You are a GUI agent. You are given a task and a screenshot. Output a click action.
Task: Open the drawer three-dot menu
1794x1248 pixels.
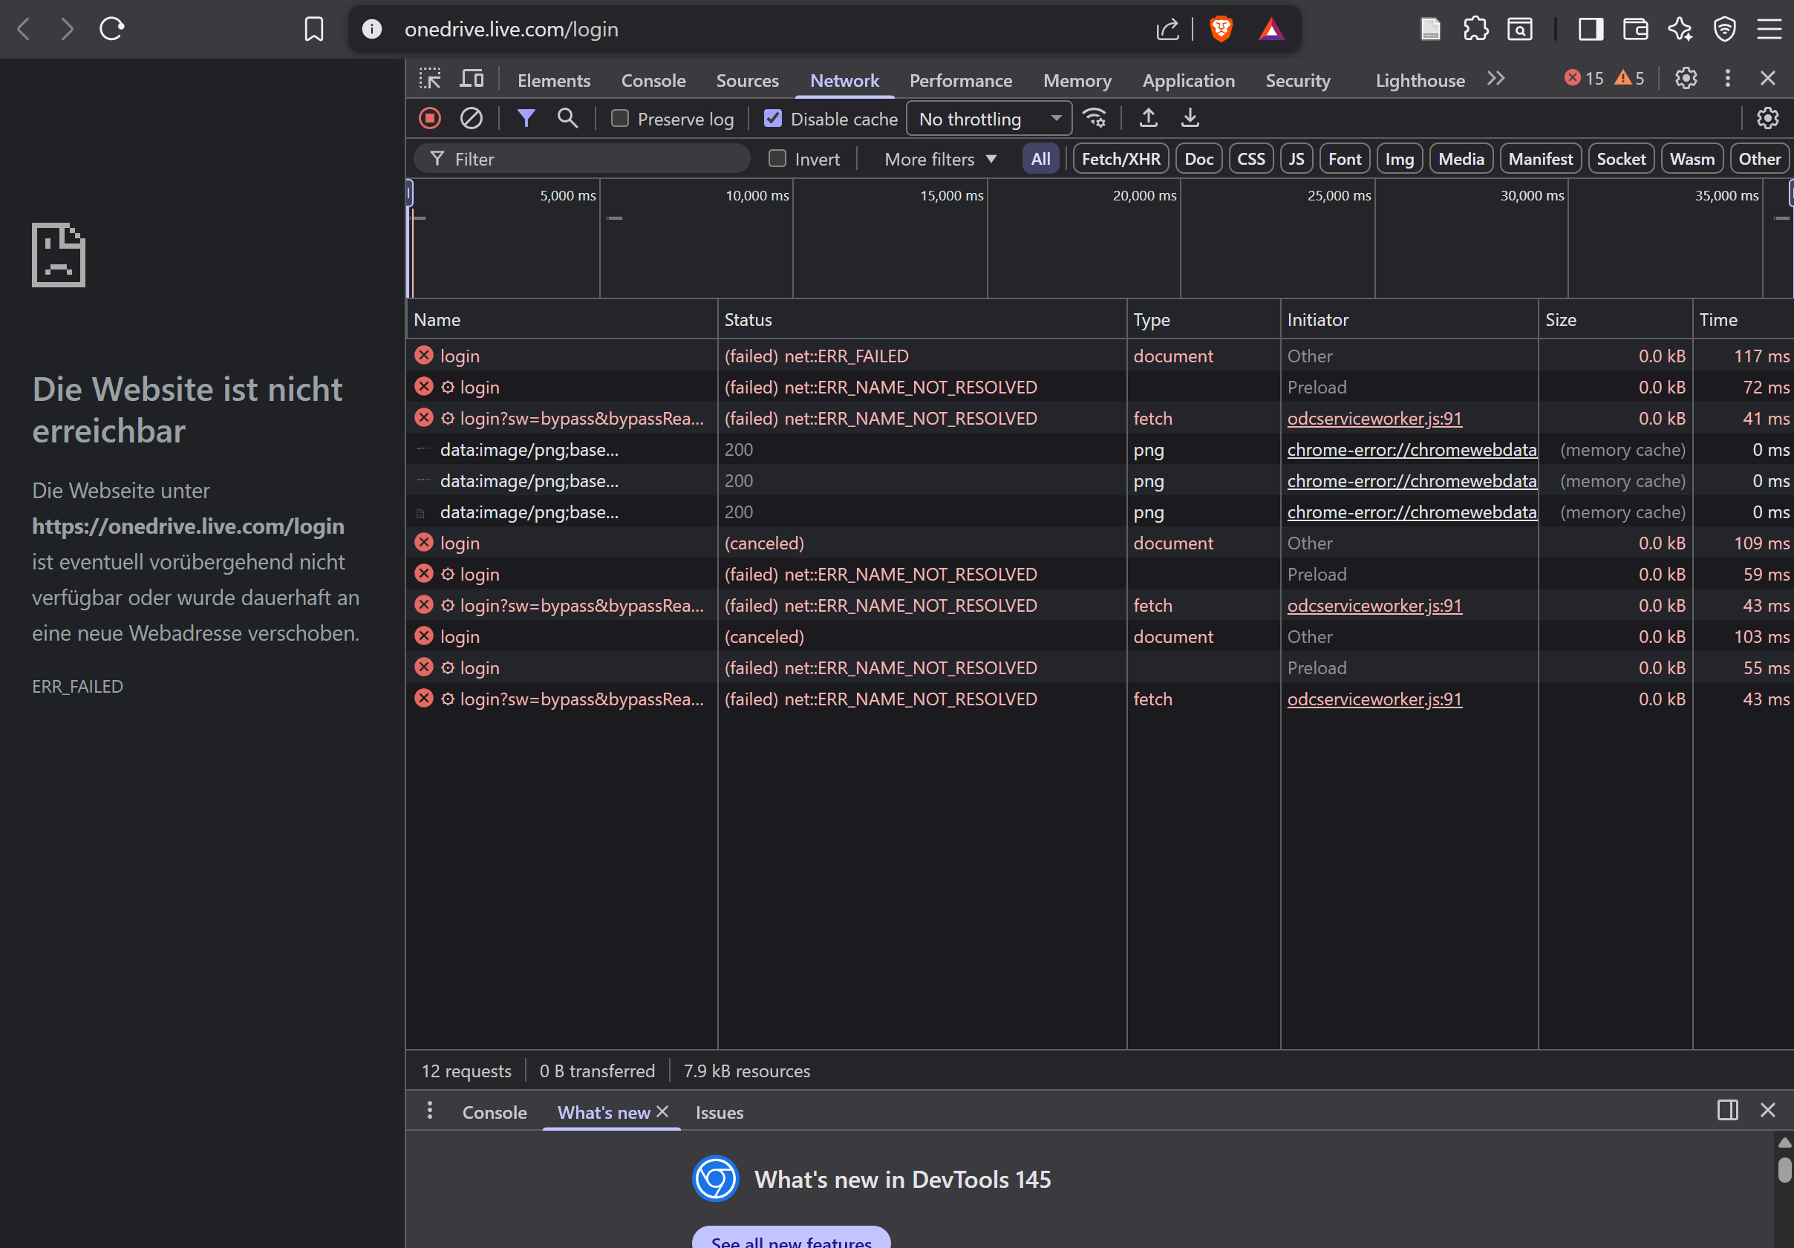pos(430,1111)
